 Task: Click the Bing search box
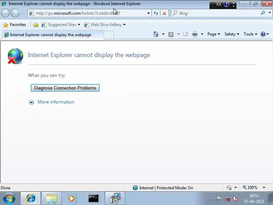(x=216, y=13)
